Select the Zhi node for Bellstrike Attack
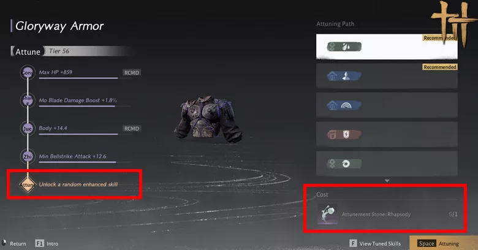Viewport: 478px width, 250px height. coord(28,157)
